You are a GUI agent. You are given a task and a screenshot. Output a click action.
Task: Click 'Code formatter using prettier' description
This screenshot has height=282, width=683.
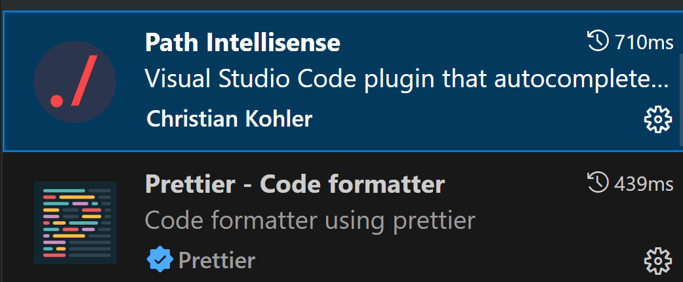(310, 221)
